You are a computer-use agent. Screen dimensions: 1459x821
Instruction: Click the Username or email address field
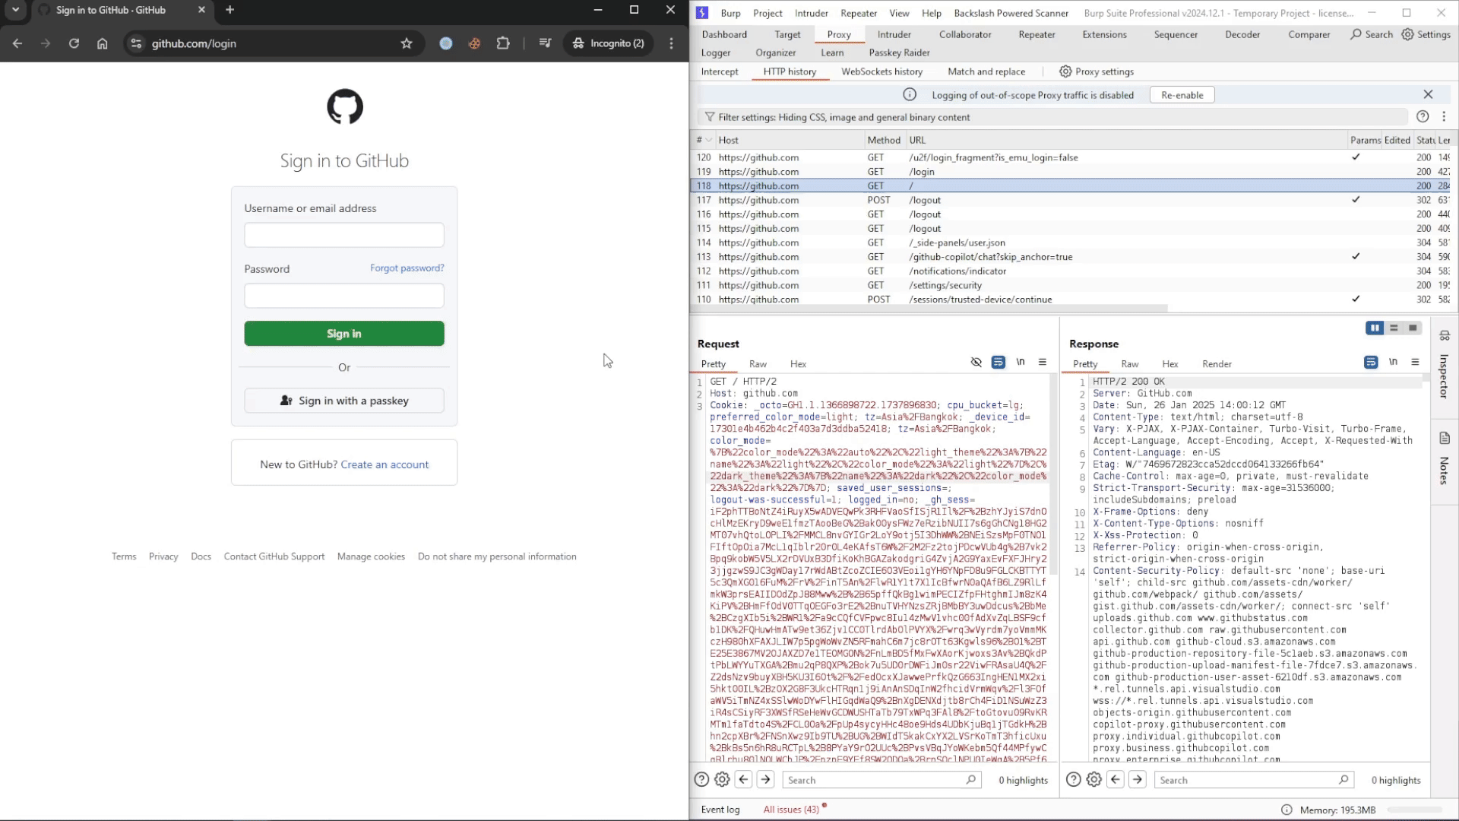(344, 235)
